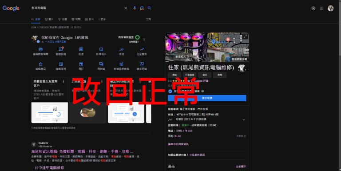Click the Edit products shopping bag icon
The image size is (341, 171).
coord(40,64)
